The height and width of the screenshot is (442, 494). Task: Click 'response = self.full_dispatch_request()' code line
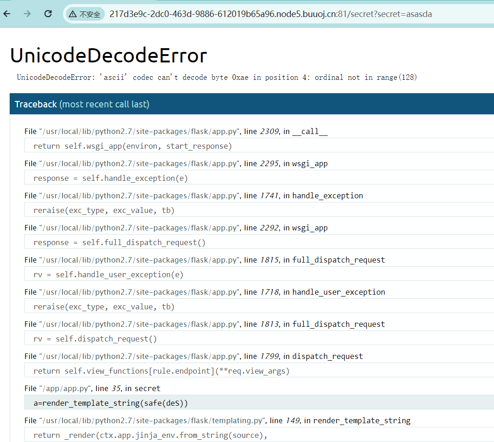[119, 242]
